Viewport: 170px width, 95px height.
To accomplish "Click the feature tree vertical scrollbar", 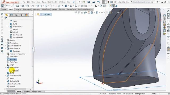I will click(x=32, y=48).
